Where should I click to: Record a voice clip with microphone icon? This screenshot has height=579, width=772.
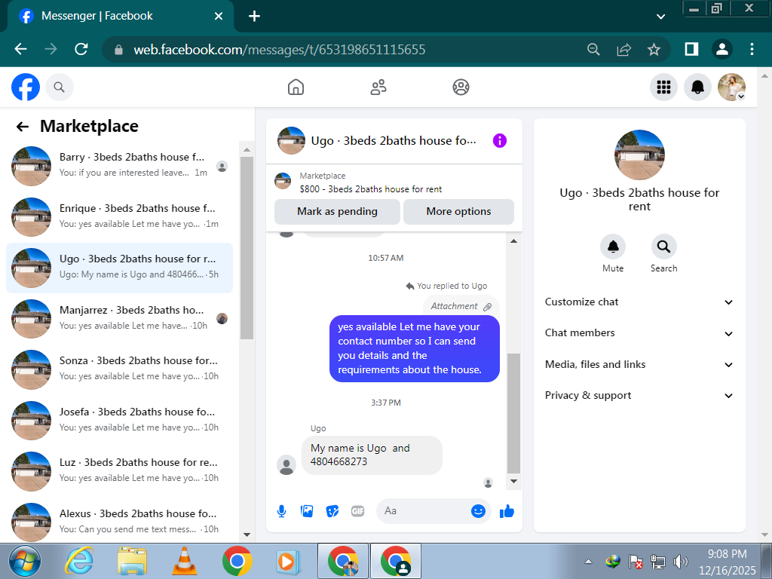point(282,511)
